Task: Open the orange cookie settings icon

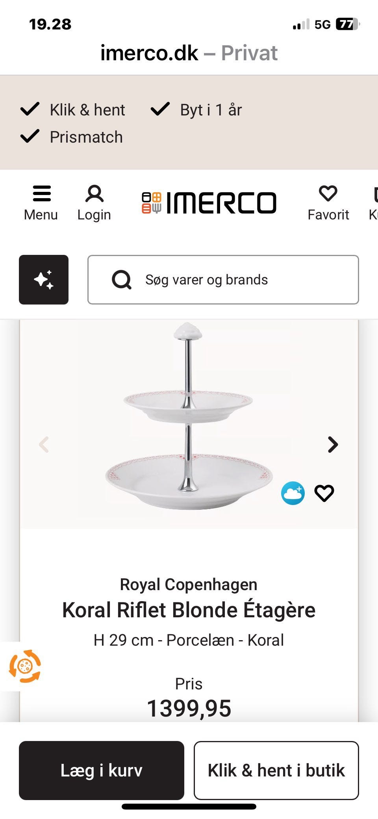Action: [x=25, y=666]
